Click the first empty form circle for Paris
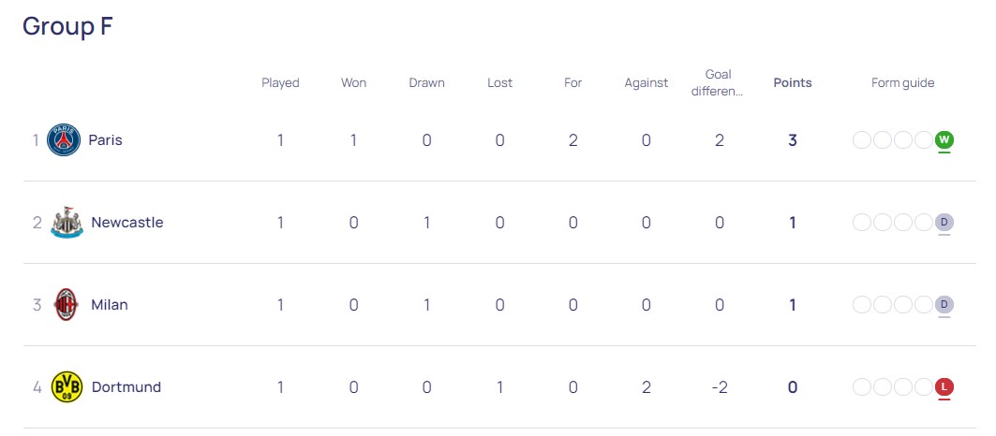Viewport: 996px width, 436px height. tap(862, 139)
